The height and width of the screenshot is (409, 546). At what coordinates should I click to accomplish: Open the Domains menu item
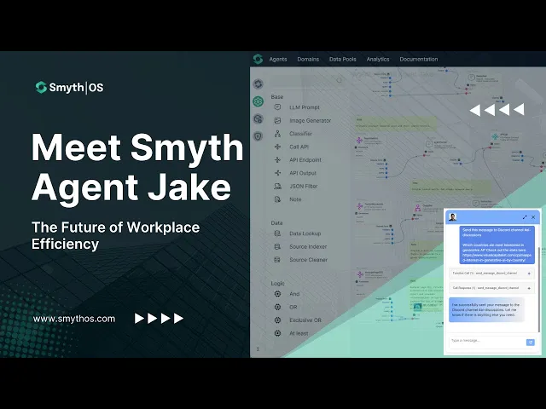click(308, 59)
